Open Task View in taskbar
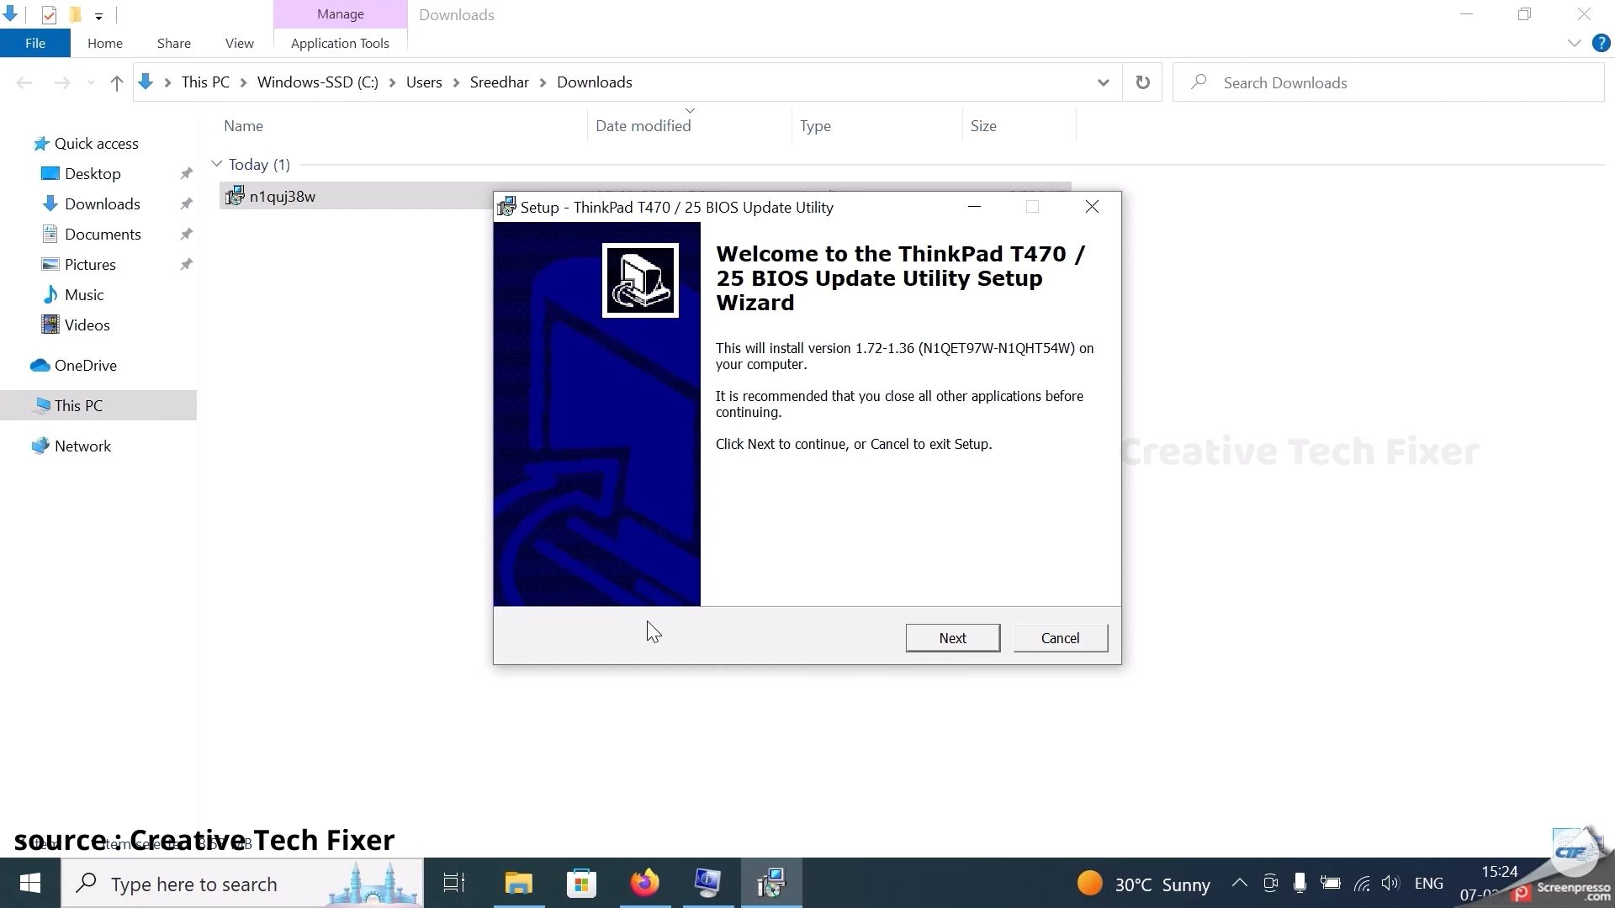This screenshot has height=908, width=1615. tap(454, 884)
